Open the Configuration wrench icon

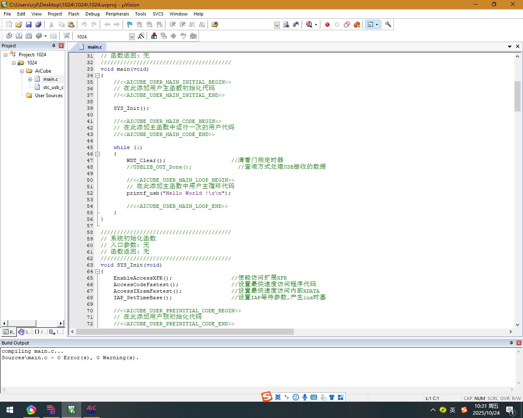(x=388, y=24)
